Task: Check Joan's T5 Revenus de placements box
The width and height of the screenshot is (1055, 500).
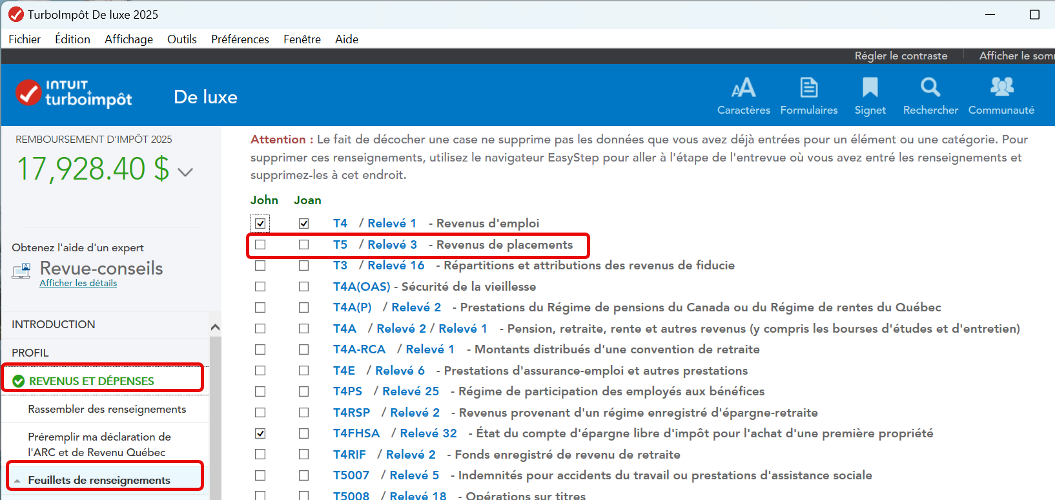Action: (303, 245)
